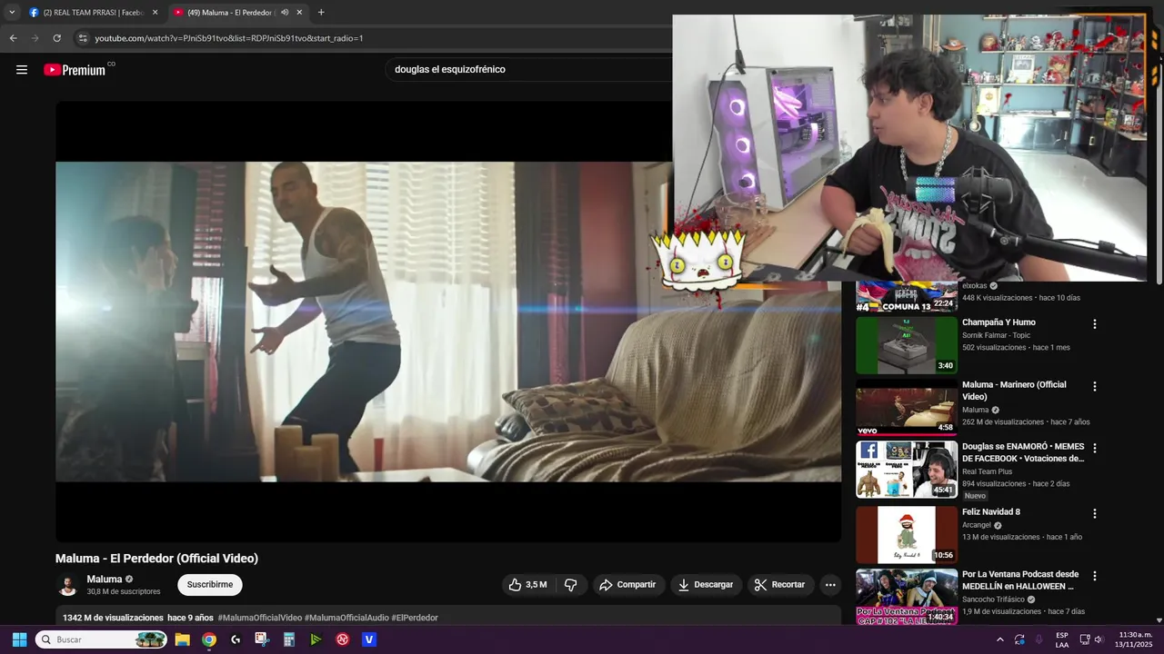The image size is (1164, 654).
Task: Open Snipping Tool from taskbar
Action: pyautogui.click(x=262, y=639)
